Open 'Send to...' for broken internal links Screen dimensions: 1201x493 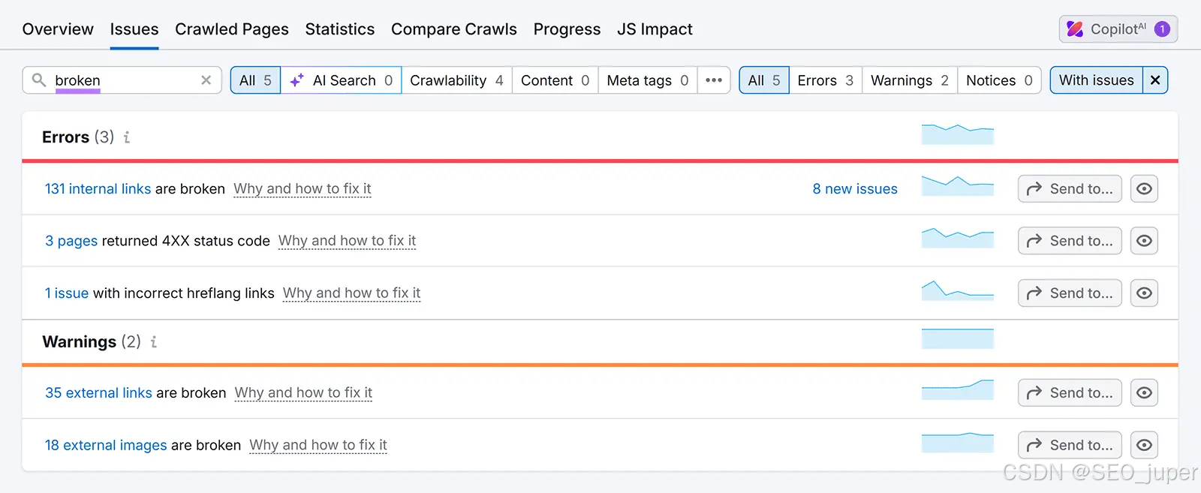click(x=1070, y=189)
